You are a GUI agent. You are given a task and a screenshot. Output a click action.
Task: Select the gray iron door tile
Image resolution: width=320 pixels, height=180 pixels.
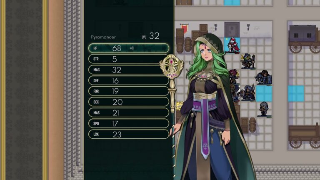(x=232, y=30)
